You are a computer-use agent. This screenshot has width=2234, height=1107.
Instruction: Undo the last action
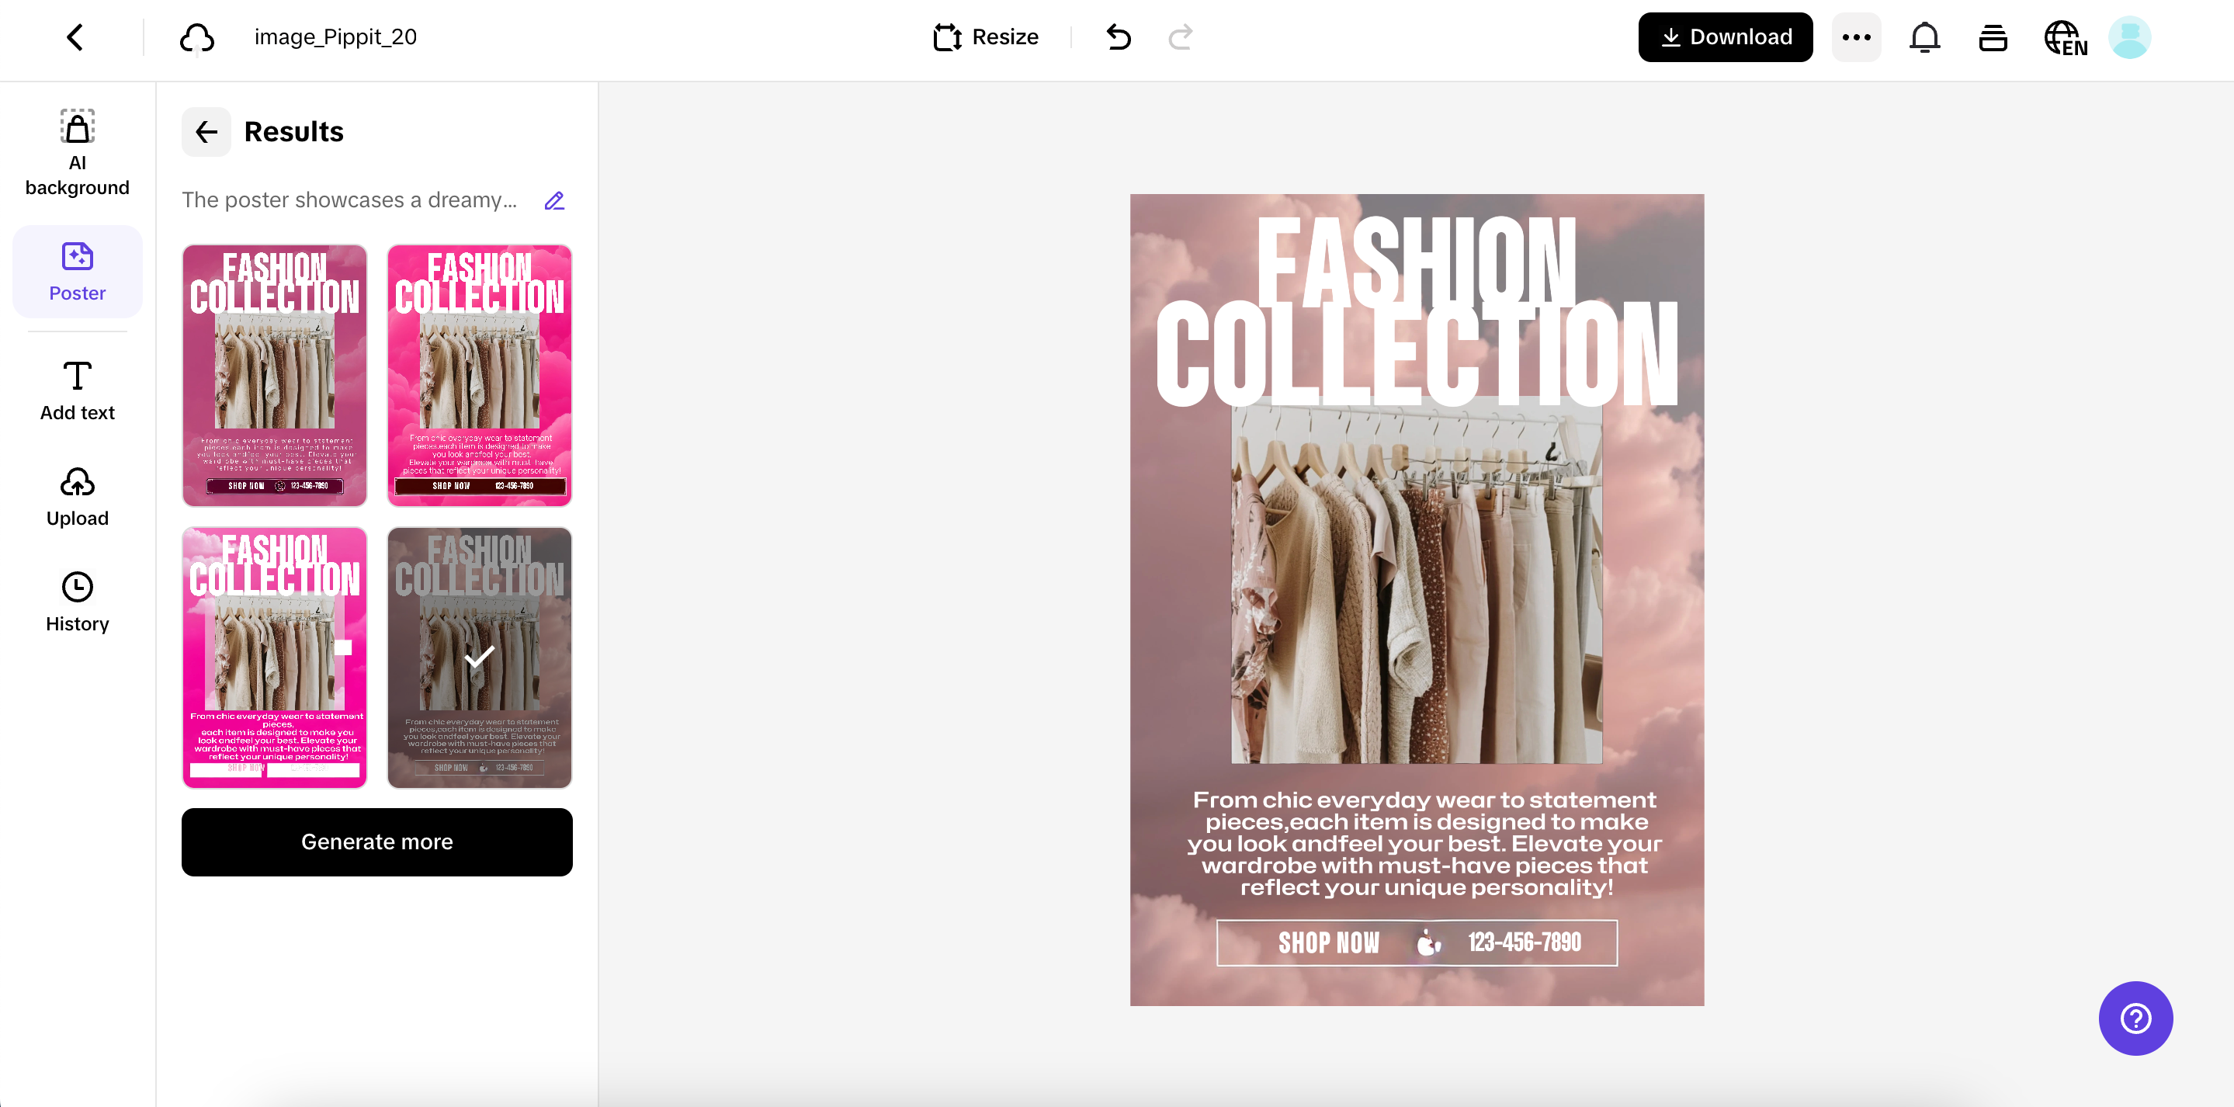click(x=1118, y=37)
